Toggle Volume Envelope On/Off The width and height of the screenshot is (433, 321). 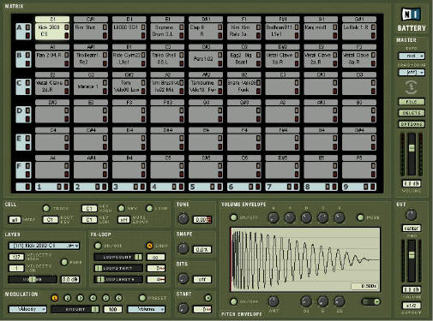click(233, 217)
